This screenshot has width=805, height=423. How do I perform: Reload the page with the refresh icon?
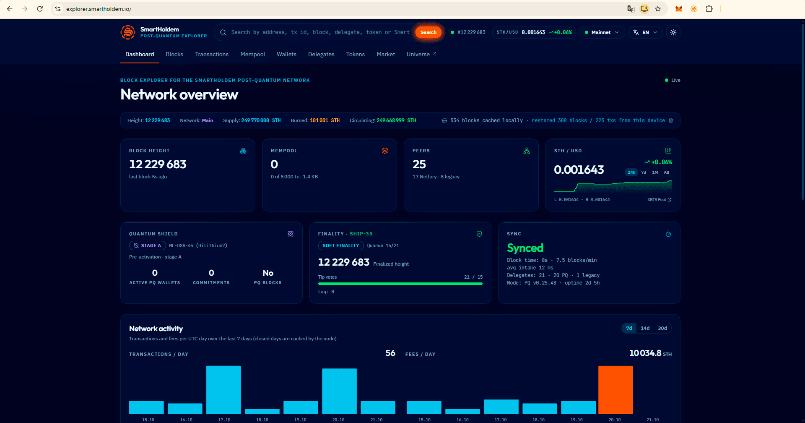[x=40, y=9]
